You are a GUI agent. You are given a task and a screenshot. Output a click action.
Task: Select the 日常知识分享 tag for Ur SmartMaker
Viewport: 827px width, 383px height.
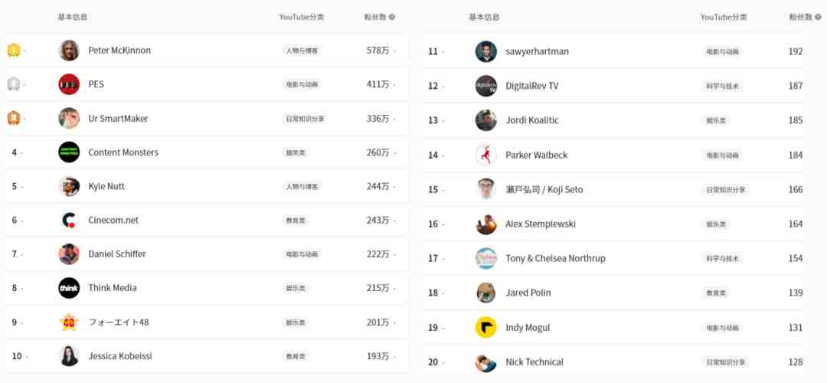(x=305, y=119)
